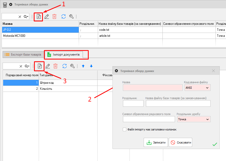Add a new field in import documents toolbar
Image resolution: width=226 pixels, height=161 pixels.
40,66
